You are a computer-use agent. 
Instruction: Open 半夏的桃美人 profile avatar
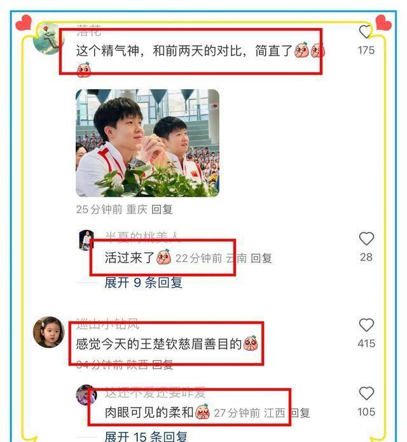[86, 240]
